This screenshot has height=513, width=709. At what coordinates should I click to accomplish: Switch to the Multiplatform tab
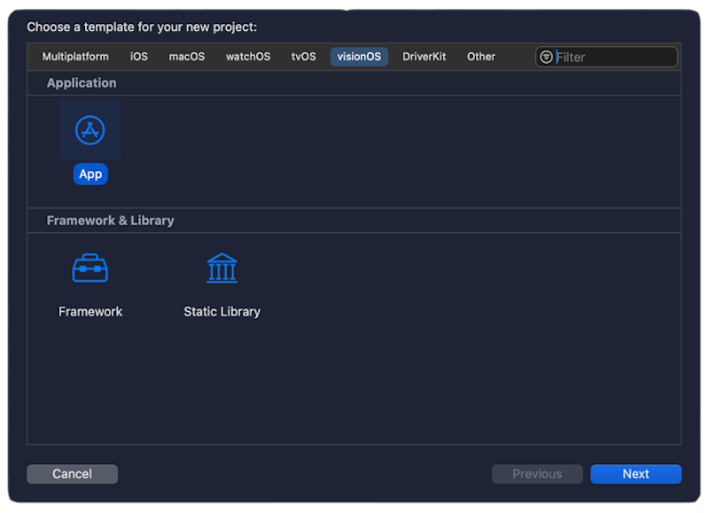(x=75, y=56)
